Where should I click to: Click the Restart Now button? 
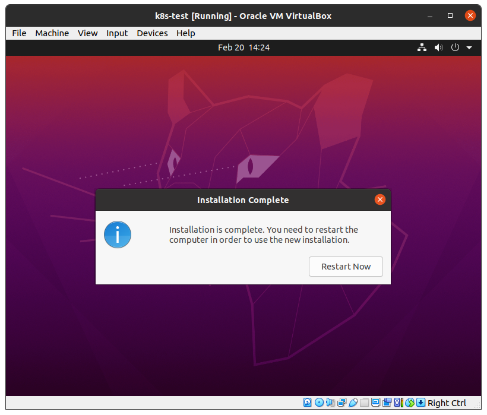coord(346,267)
